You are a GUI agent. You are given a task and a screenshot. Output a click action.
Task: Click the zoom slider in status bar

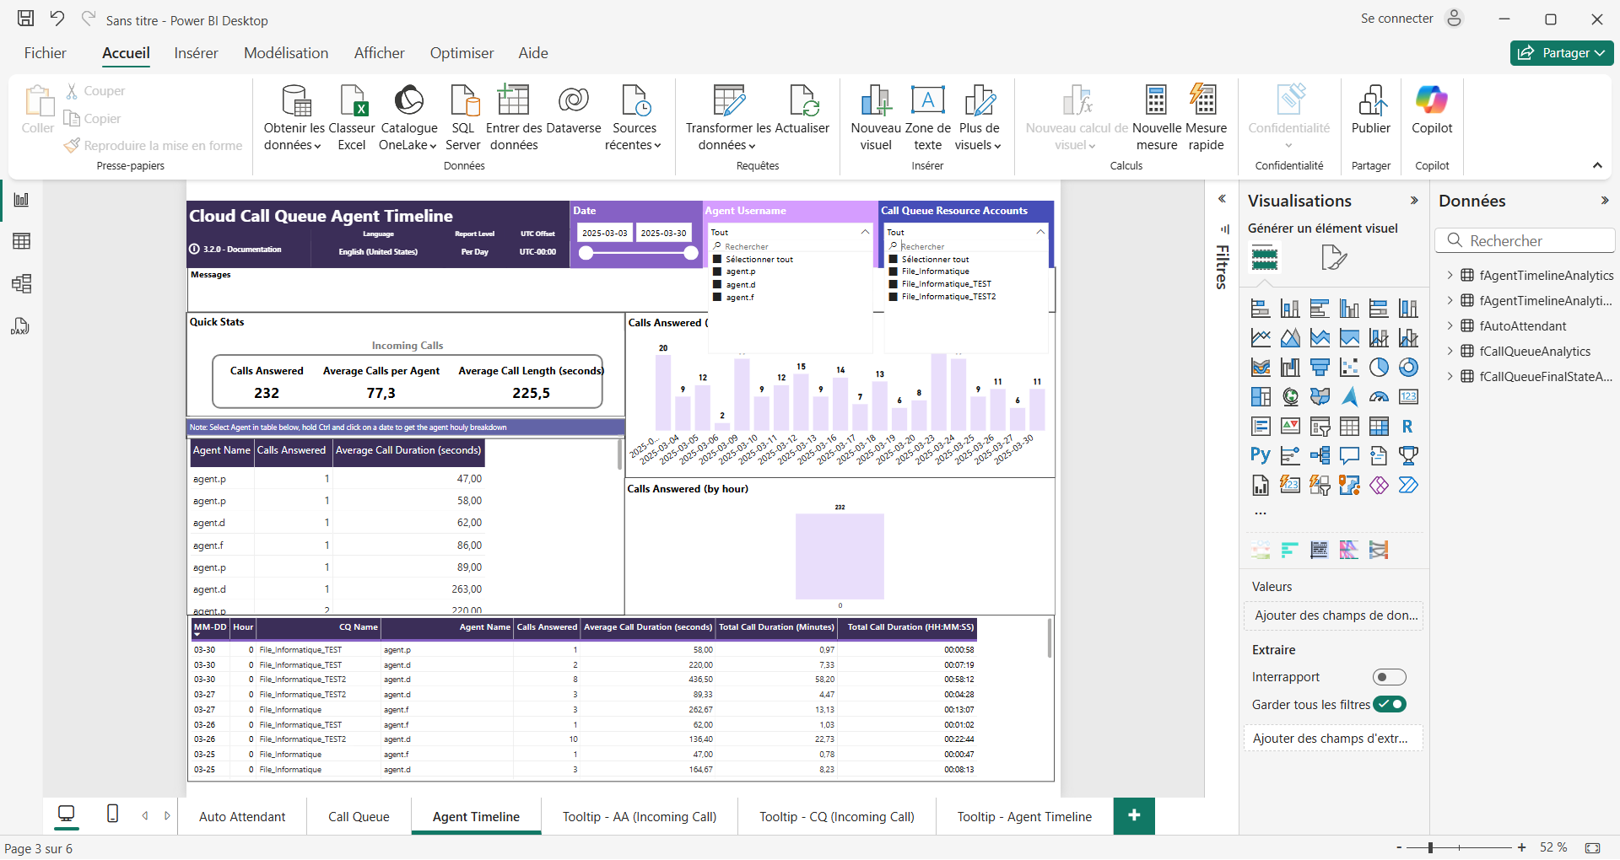point(1431,847)
